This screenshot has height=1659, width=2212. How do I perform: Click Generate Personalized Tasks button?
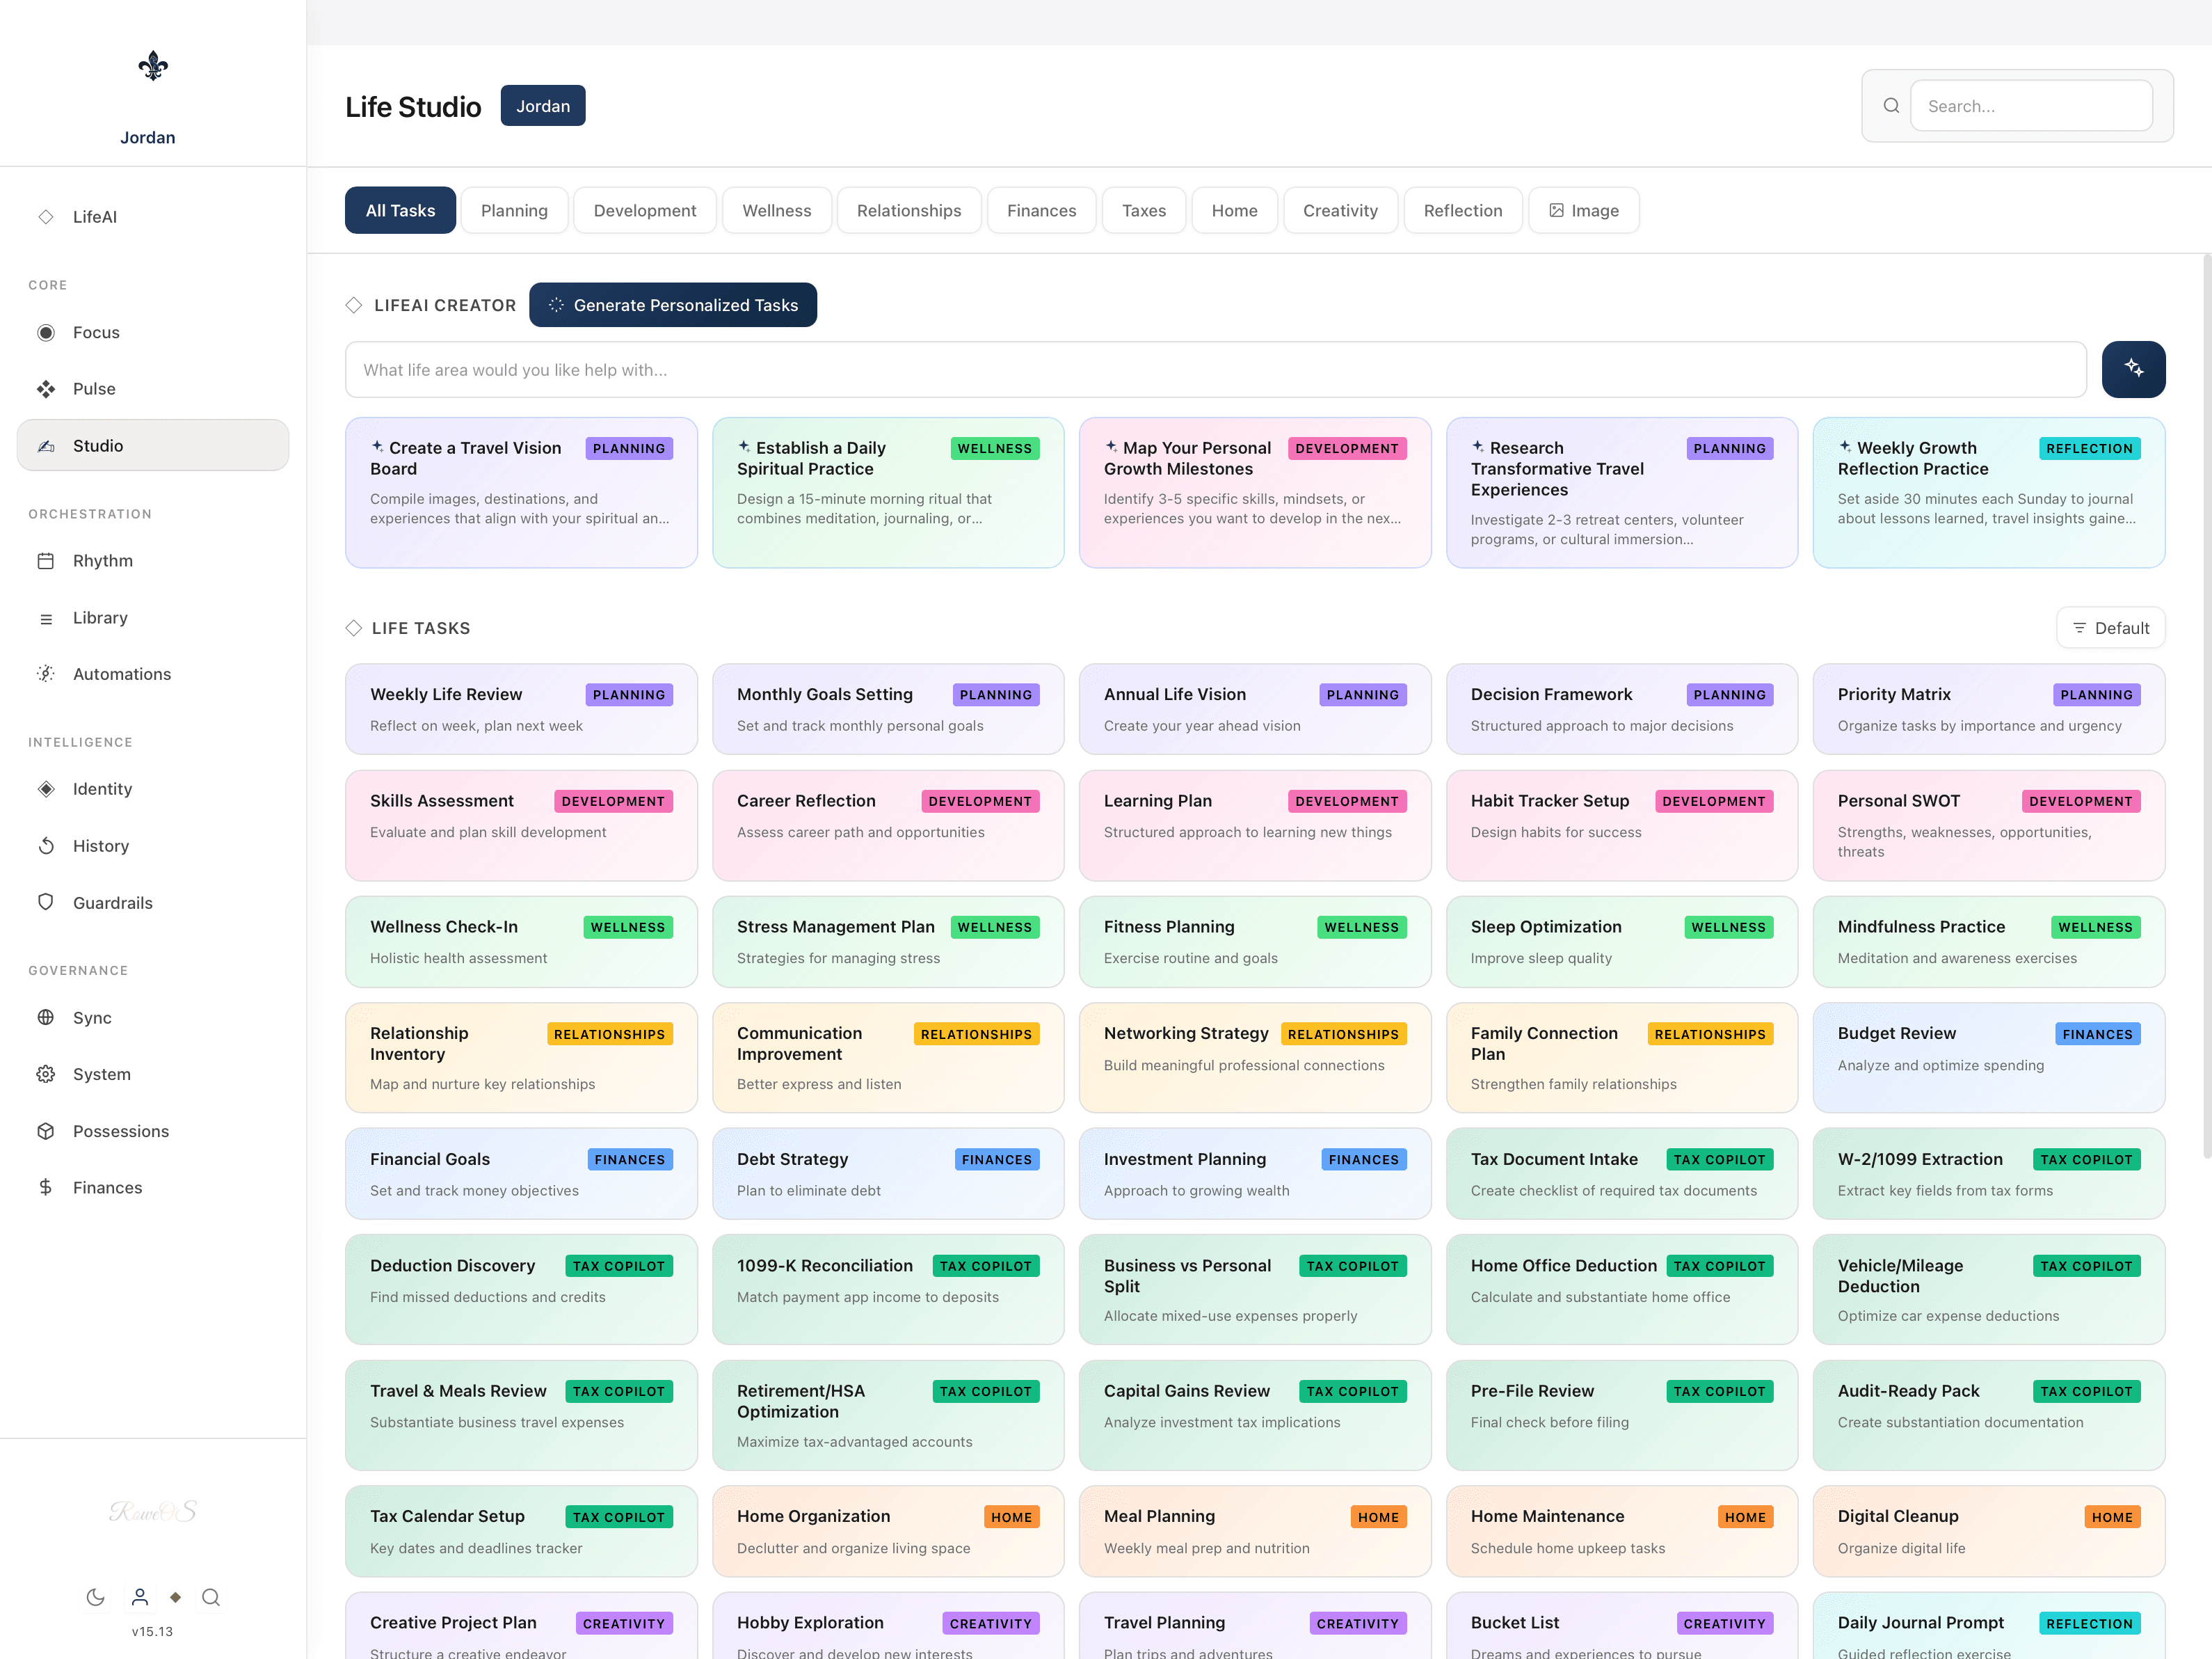tap(672, 305)
